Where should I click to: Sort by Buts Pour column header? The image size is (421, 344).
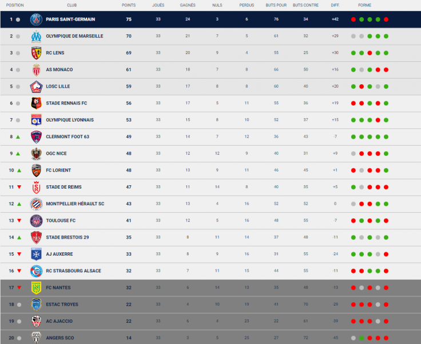(x=276, y=5)
